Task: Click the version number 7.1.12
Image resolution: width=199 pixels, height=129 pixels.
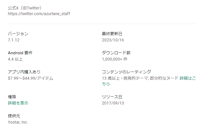Action: (14, 40)
